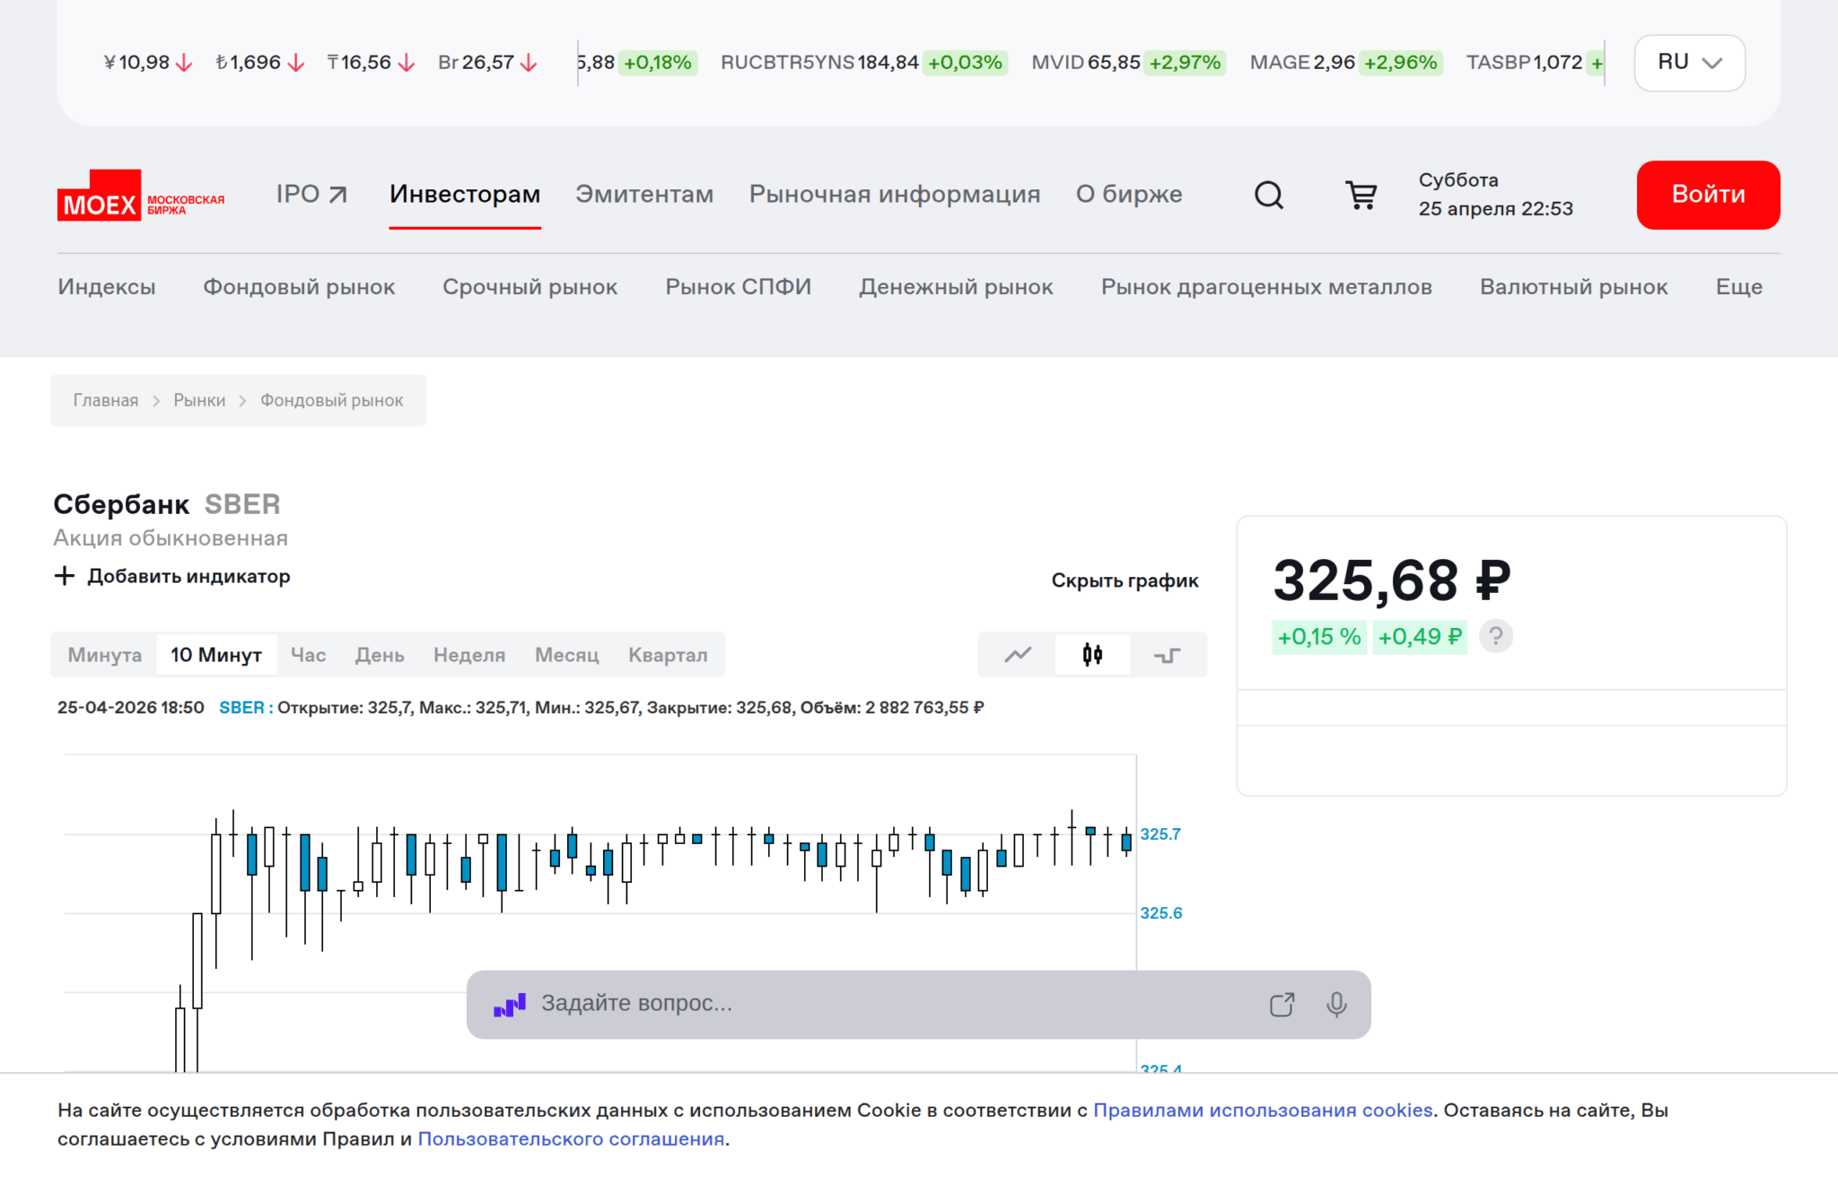Open the Денежный рынок section

tap(956, 287)
